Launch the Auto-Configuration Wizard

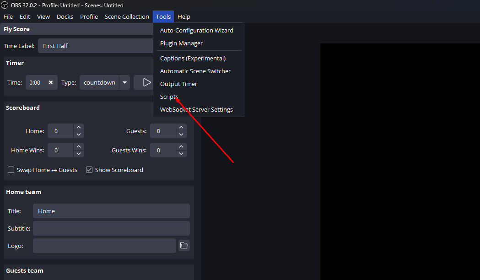pyautogui.click(x=196, y=30)
